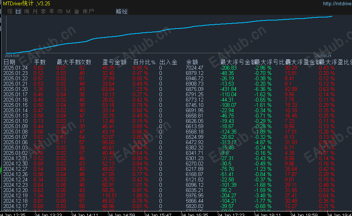Click max floating loss -431.84
Viewport: 352px width, 216px height.
coord(228,89)
